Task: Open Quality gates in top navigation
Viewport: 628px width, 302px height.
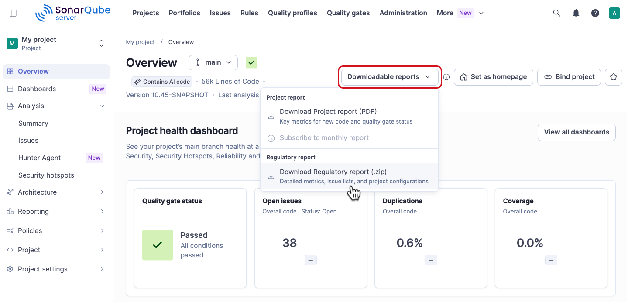Action: click(348, 13)
